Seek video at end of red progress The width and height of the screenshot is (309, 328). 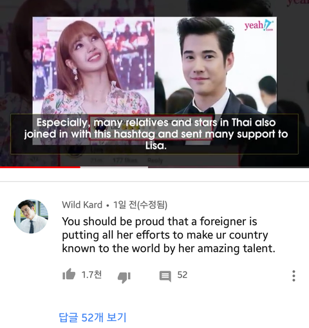[80, 167]
